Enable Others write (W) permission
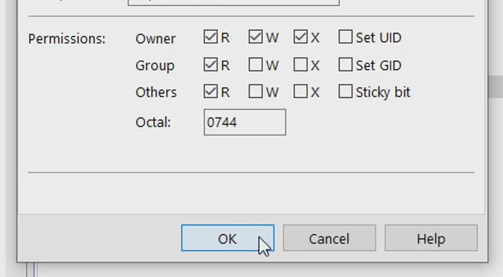Viewport: 503px width, 277px height. point(256,91)
